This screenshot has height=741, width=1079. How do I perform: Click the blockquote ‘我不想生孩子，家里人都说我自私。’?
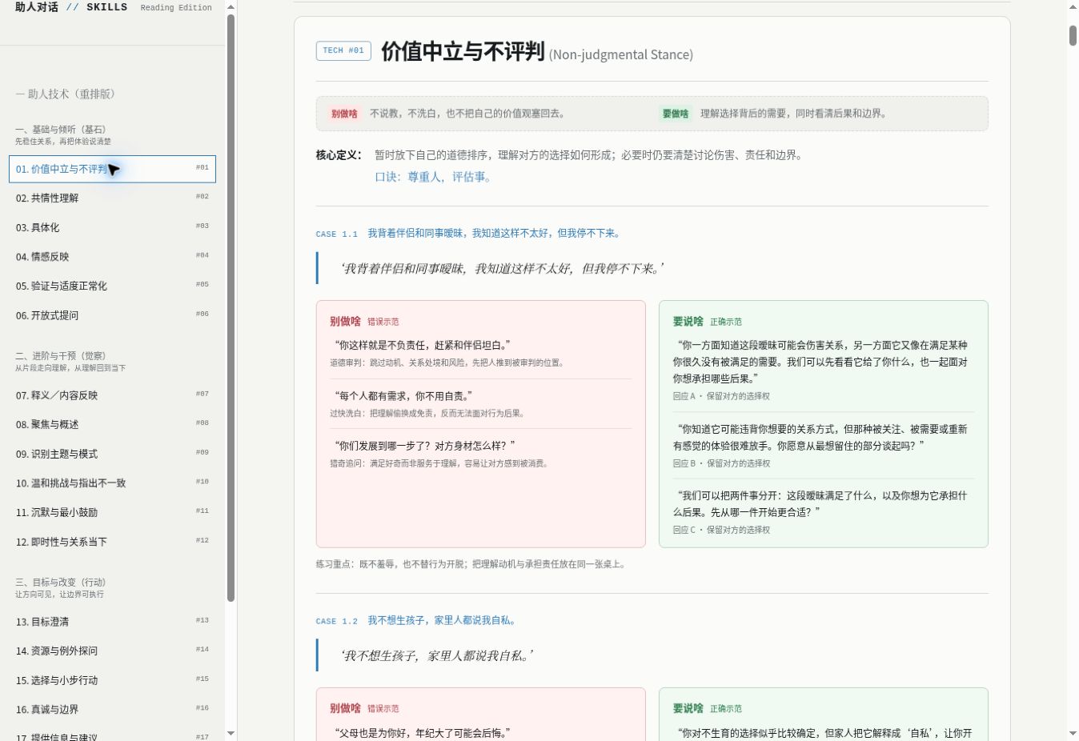point(436,655)
